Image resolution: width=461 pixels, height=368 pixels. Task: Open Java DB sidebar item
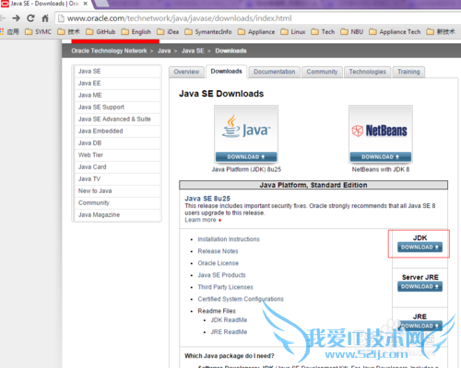tap(117, 144)
